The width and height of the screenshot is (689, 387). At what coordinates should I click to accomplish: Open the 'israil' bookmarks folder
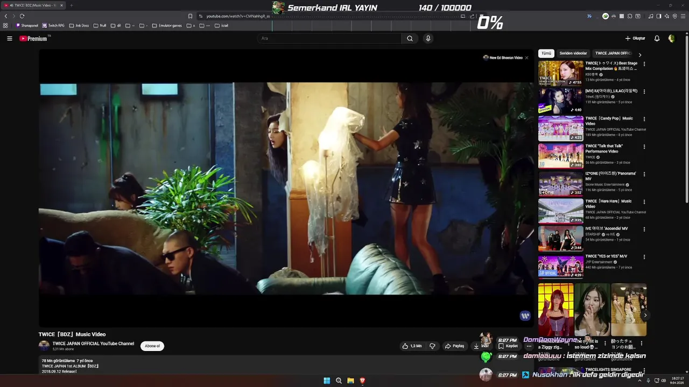tap(221, 25)
